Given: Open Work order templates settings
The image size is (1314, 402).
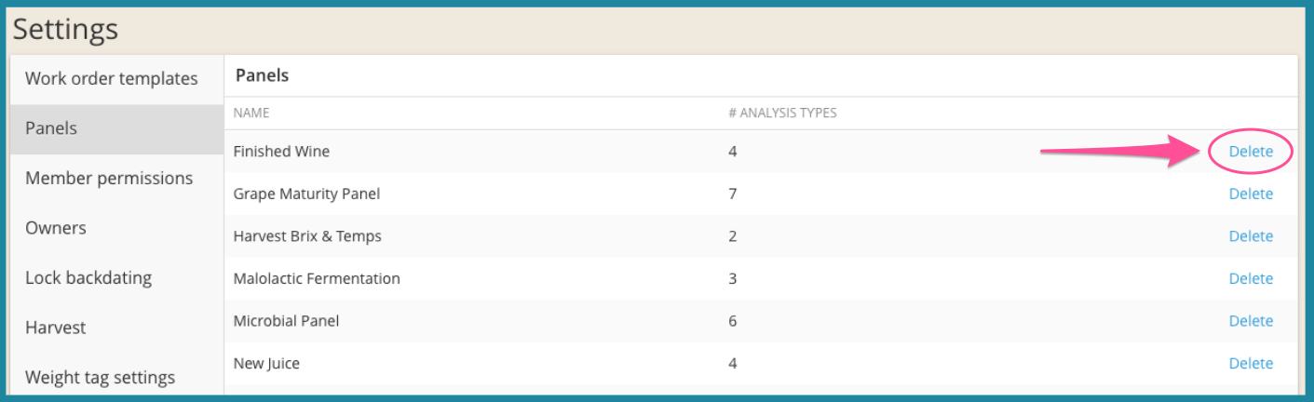Looking at the screenshot, I should pyautogui.click(x=112, y=79).
